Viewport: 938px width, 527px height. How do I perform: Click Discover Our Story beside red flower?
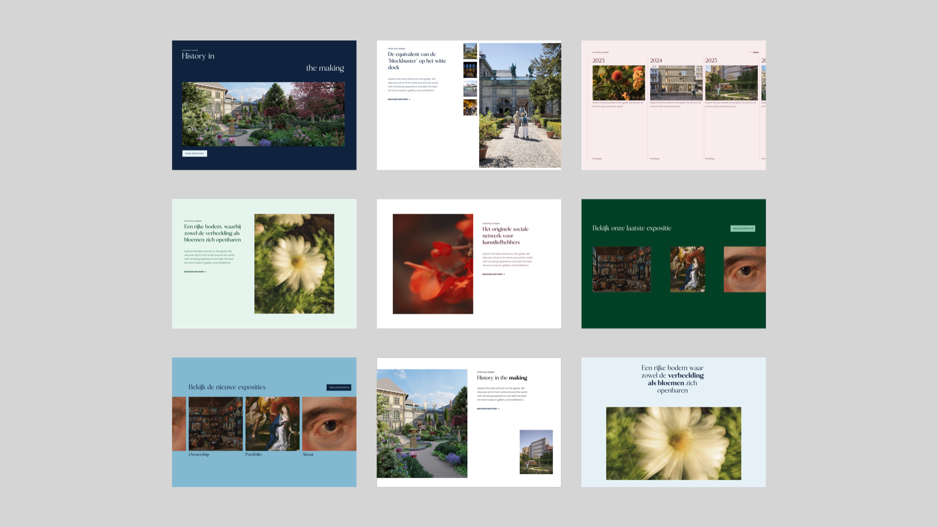[493, 274]
